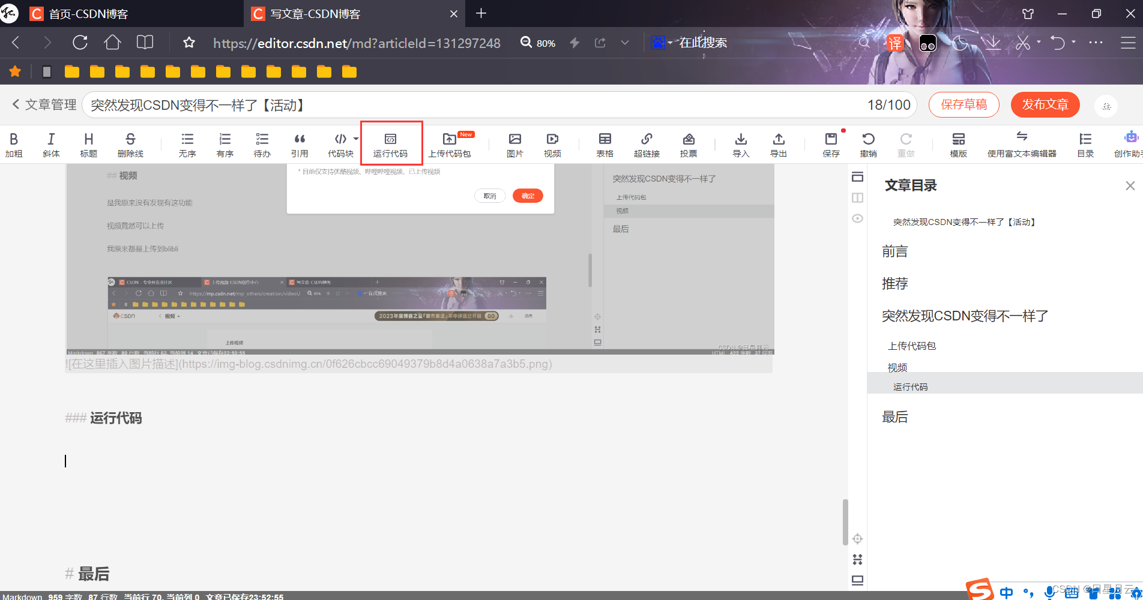Toggle the table of contents (目录)
This screenshot has height=600, width=1143.
[x=1085, y=145]
